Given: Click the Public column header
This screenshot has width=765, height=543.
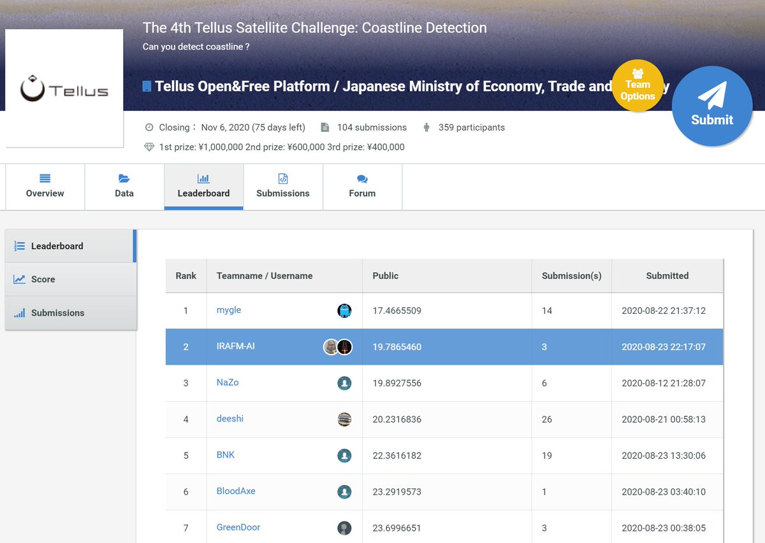Looking at the screenshot, I should coord(447,276).
